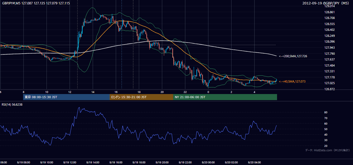Screen dimensions: 353x165
Task: Click RSI scale value 40
Action: (x=326, y=134)
